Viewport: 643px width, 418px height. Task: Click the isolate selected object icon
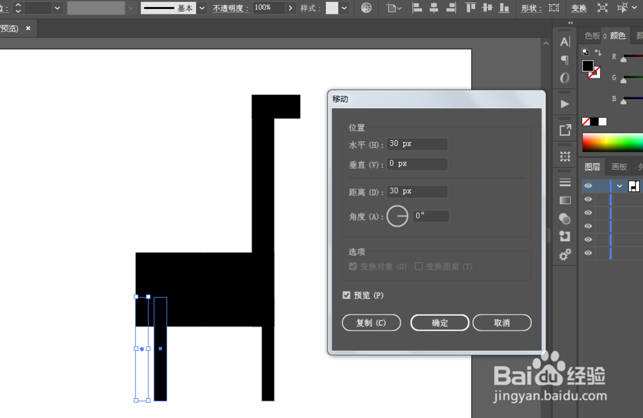coord(602,8)
